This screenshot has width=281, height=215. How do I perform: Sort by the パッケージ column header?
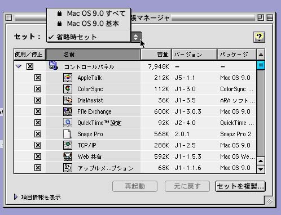point(237,55)
